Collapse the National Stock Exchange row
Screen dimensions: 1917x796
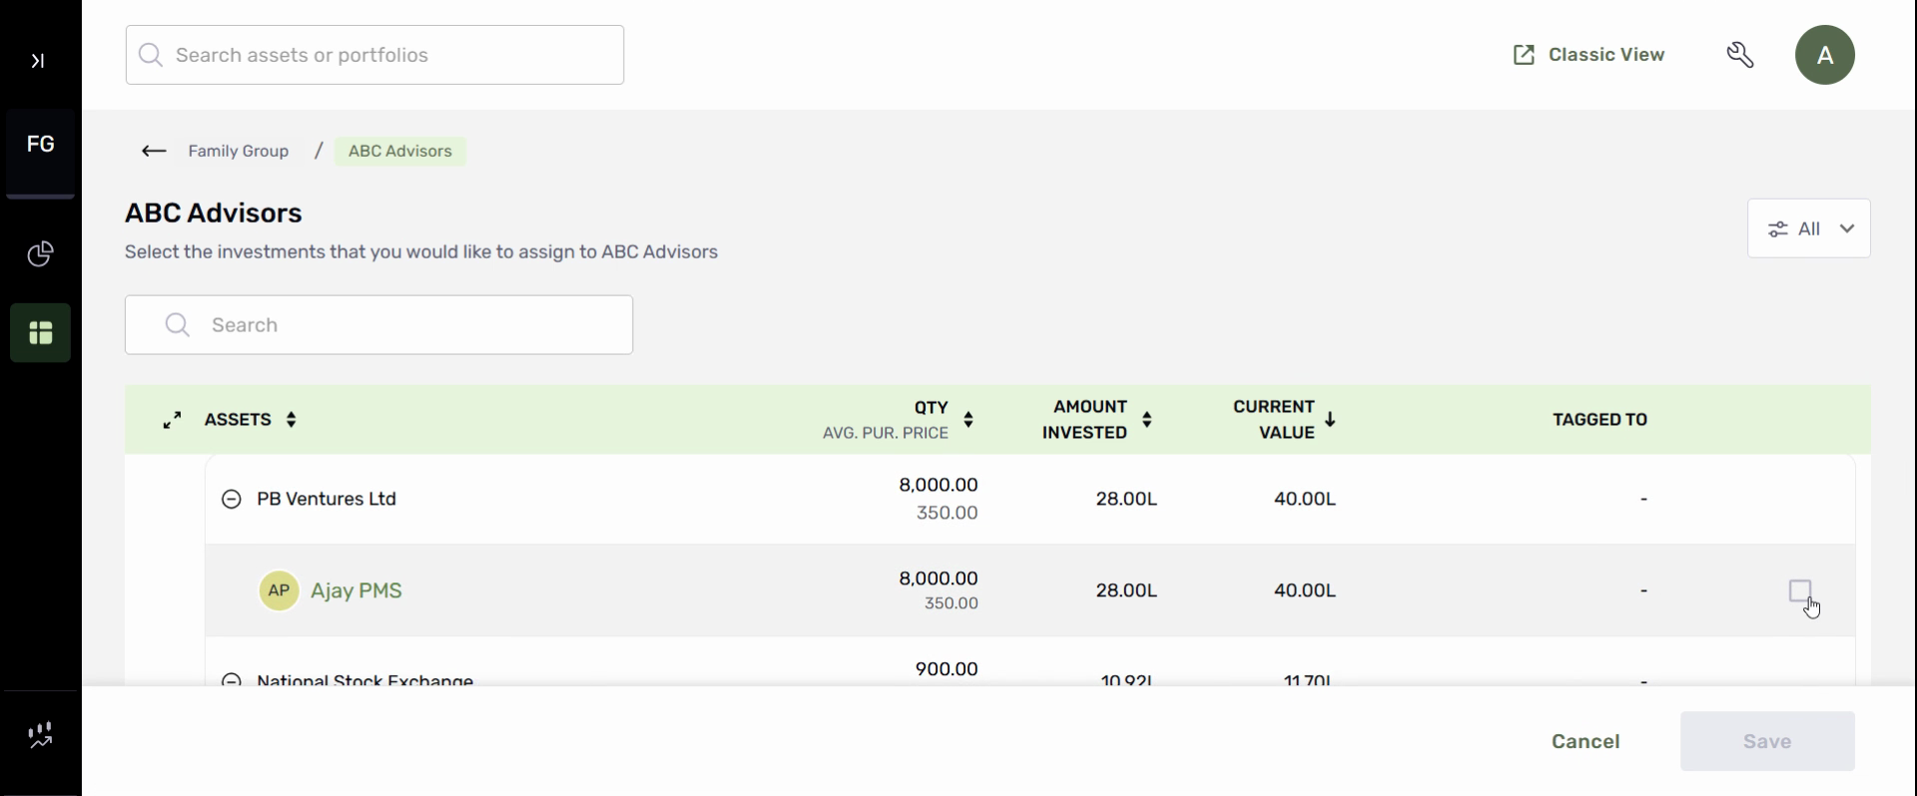(x=232, y=680)
